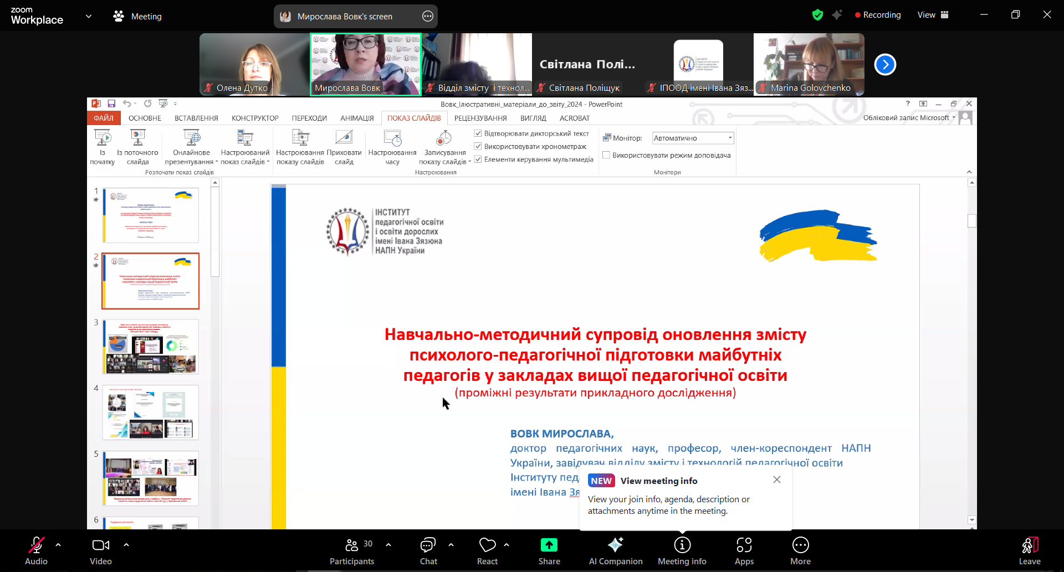Open the Apps icon in the toolbar
The image size is (1064, 572).
744,546
